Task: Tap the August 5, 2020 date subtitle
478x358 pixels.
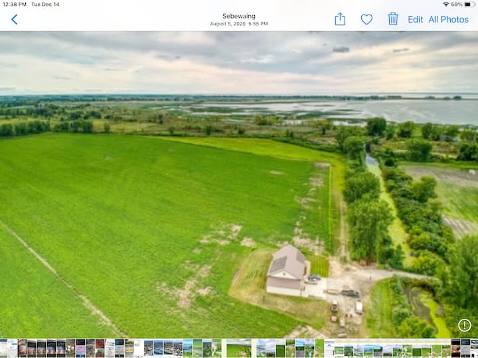Action: pyautogui.click(x=239, y=24)
